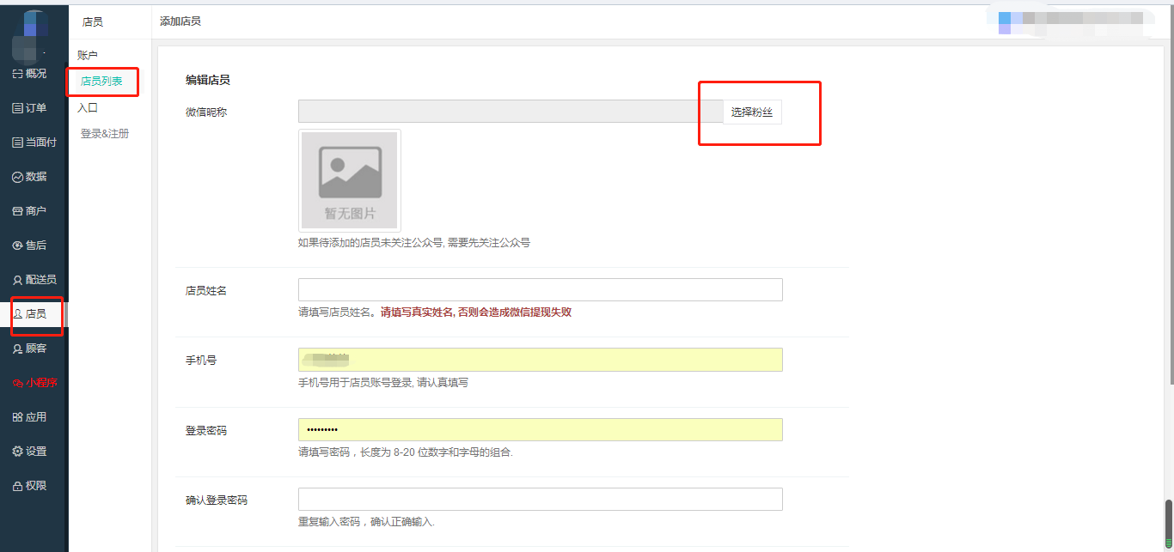Click the 店员 header in submenu panel
Screen dimensions: 1174x552
tap(93, 22)
